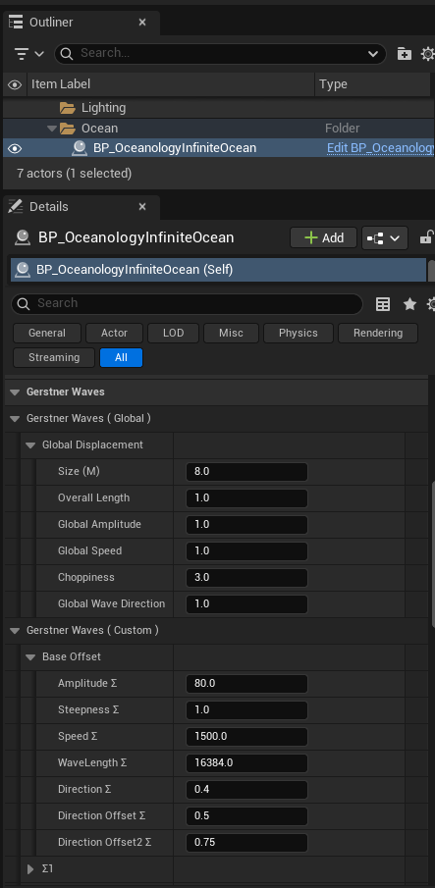Click the BP_OceanologyInfiniteOcean actor icon in Details header
This screenshot has width=435, height=888.
pos(23,237)
